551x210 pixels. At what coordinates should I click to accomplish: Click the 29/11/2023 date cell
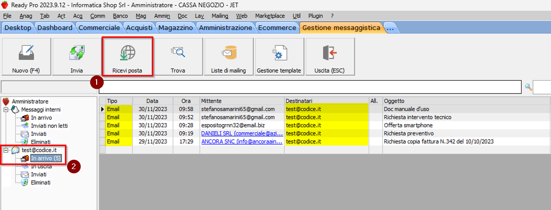click(x=152, y=141)
